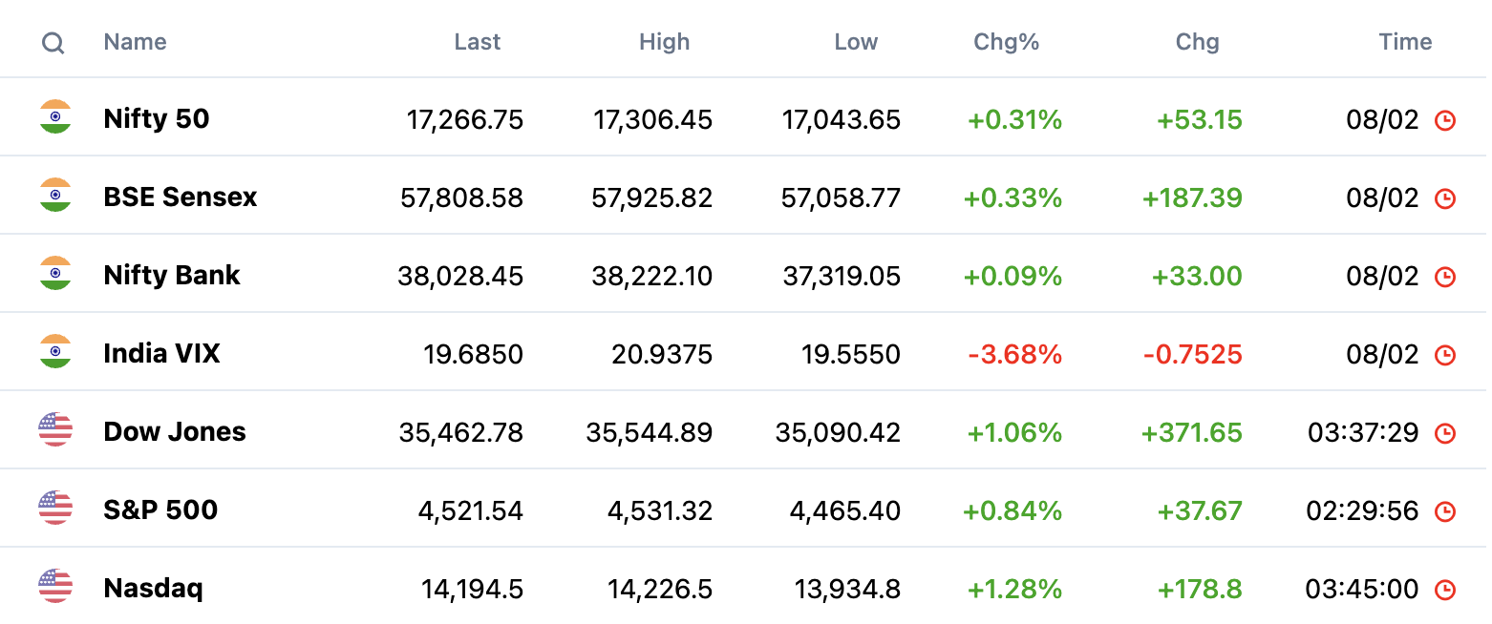The width and height of the screenshot is (1492, 624).
Task: Click the clock icon in BSE Sensex row
Action: 1445,198
